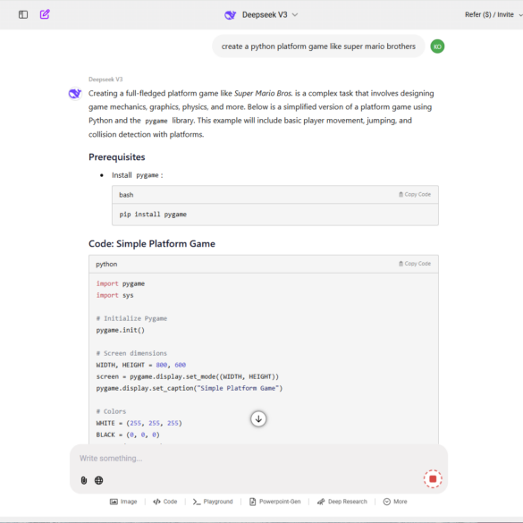Click the 'pygame.init()' code line

coord(121,330)
